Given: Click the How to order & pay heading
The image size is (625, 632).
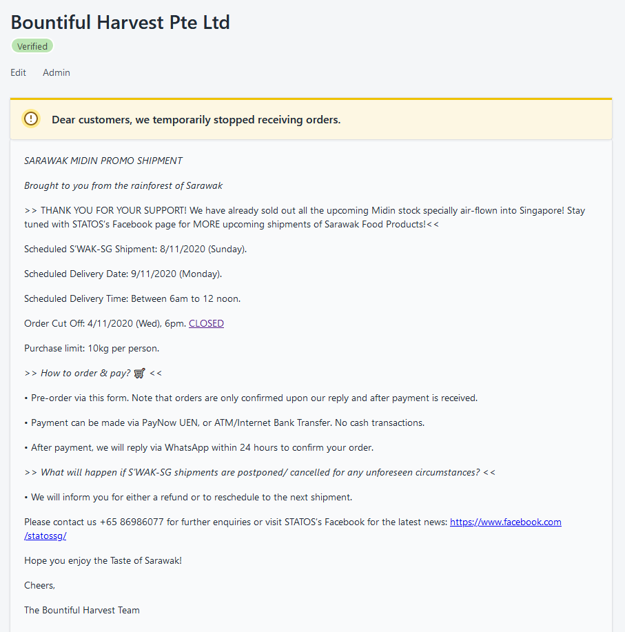Looking at the screenshot, I should [x=93, y=374].
